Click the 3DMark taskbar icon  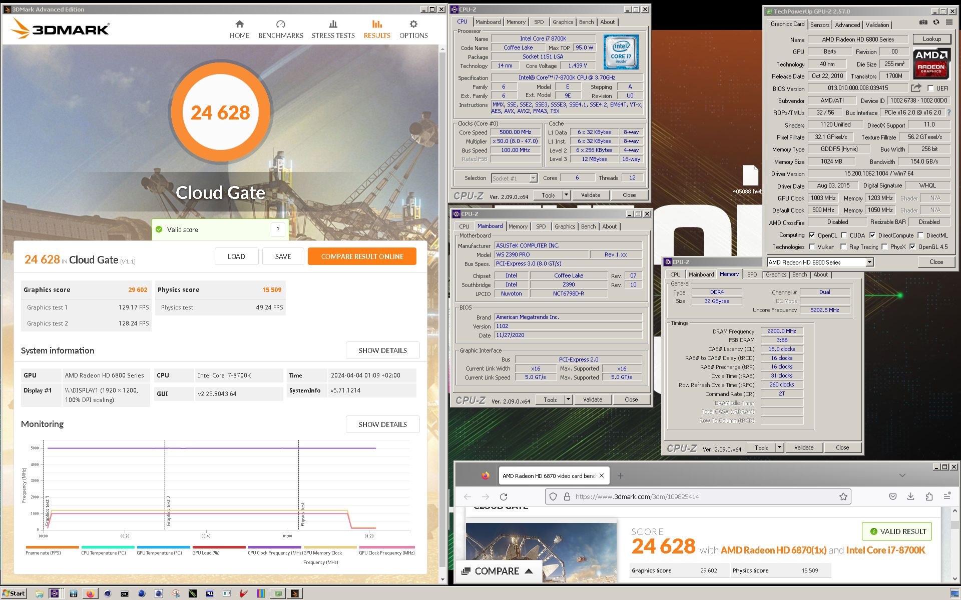coord(295,593)
